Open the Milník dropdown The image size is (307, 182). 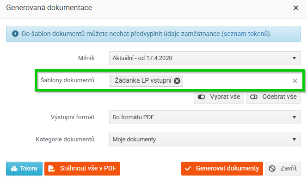(205, 58)
